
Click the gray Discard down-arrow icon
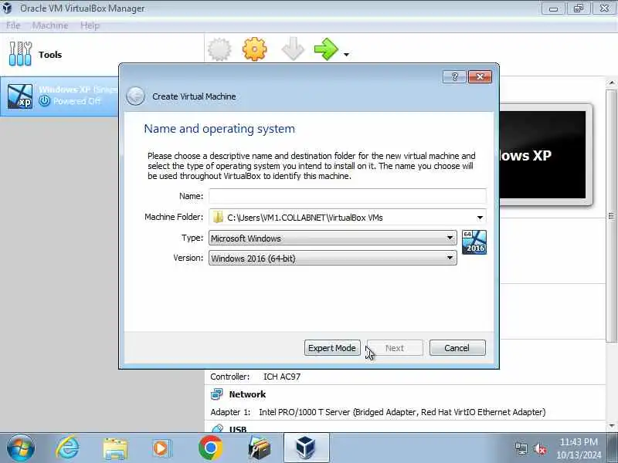point(293,49)
